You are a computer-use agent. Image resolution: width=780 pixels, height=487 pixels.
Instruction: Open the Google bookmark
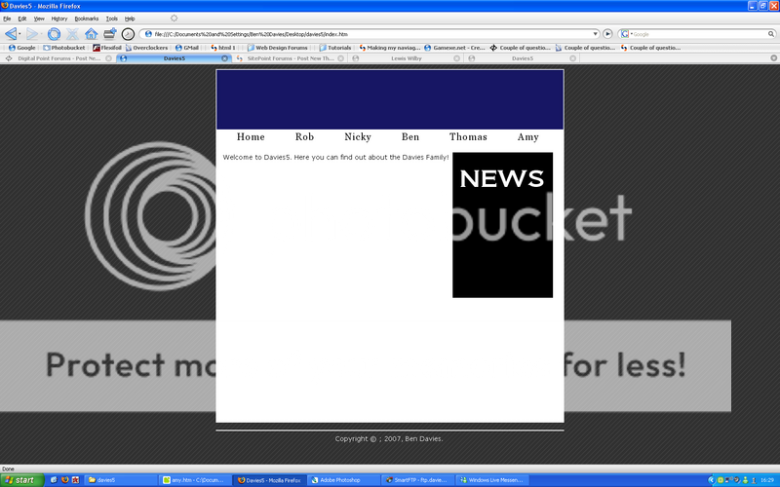pos(21,48)
